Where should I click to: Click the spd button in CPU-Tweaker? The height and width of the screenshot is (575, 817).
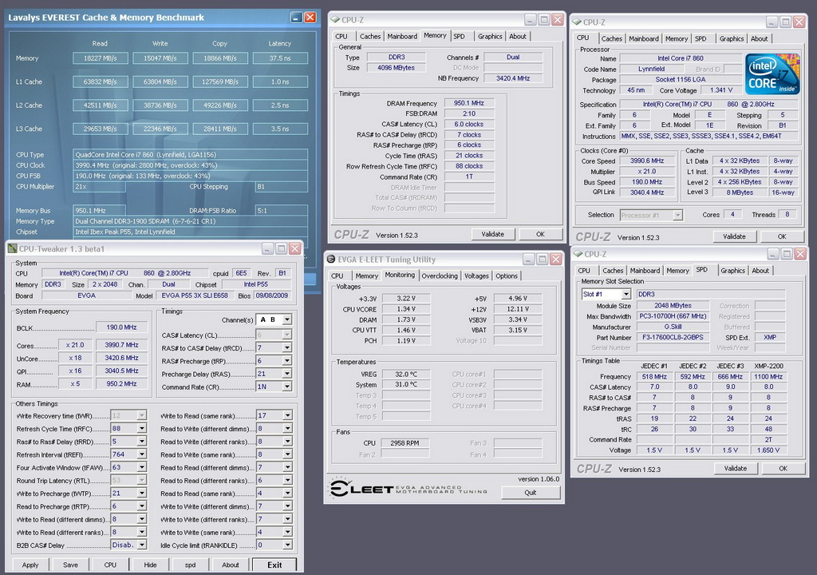[190, 565]
